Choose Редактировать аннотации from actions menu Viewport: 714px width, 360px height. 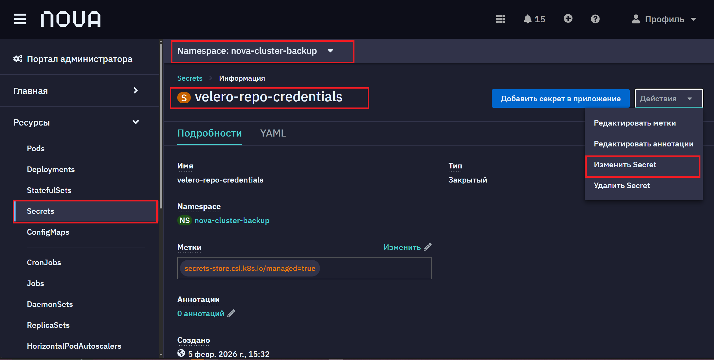[643, 144]
